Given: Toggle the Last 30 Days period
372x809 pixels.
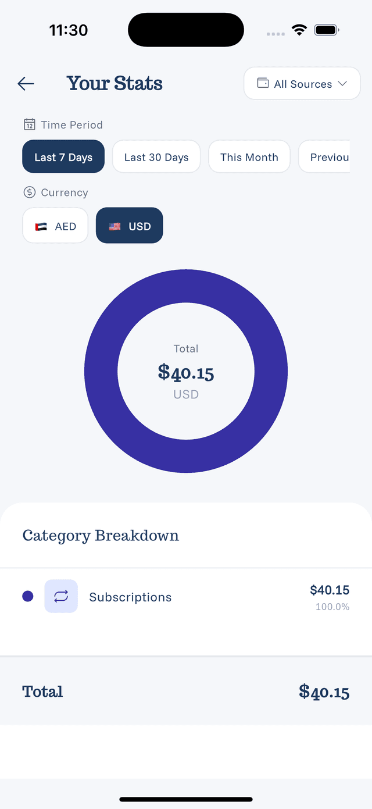Looking at the screenshot, I should (x=156, y=156).
